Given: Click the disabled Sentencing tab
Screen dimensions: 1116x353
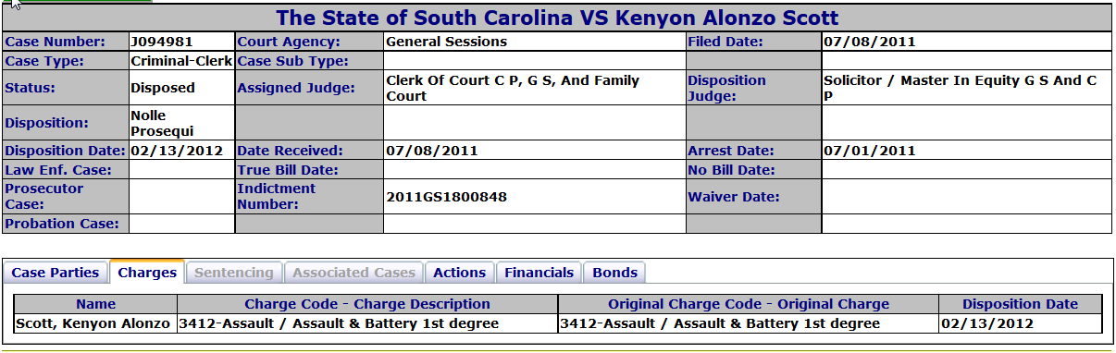Looking at the screenshot, I should [x=234, y=273].
